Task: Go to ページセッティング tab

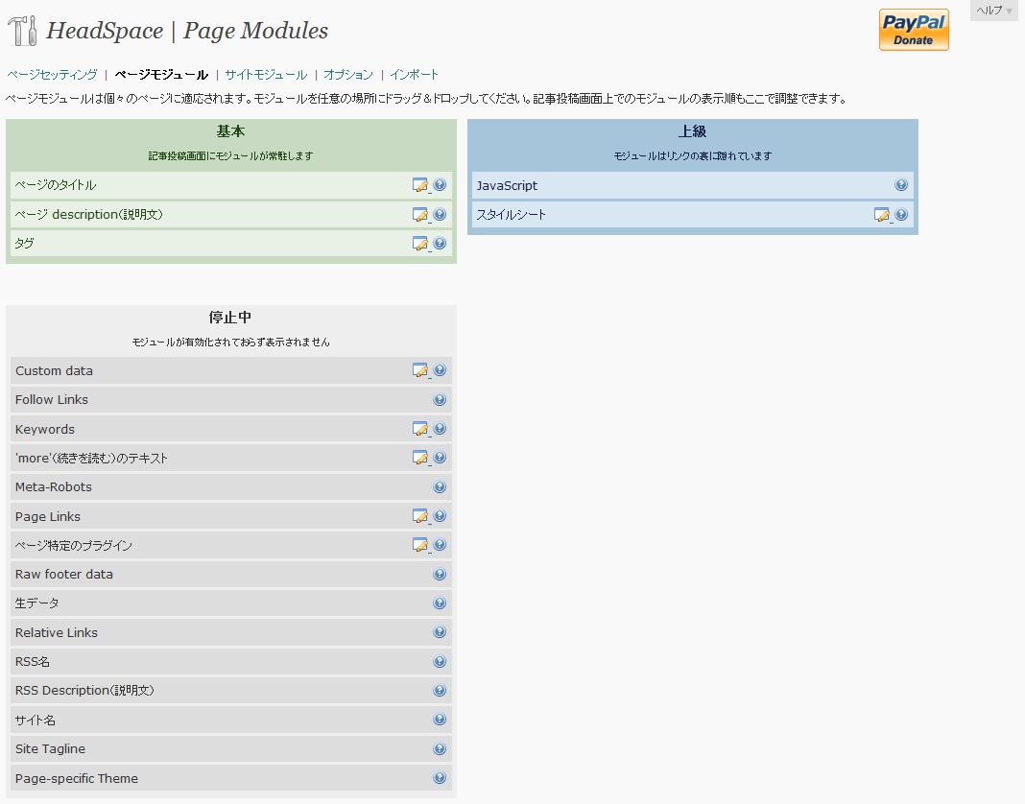Action: [52, 75]
